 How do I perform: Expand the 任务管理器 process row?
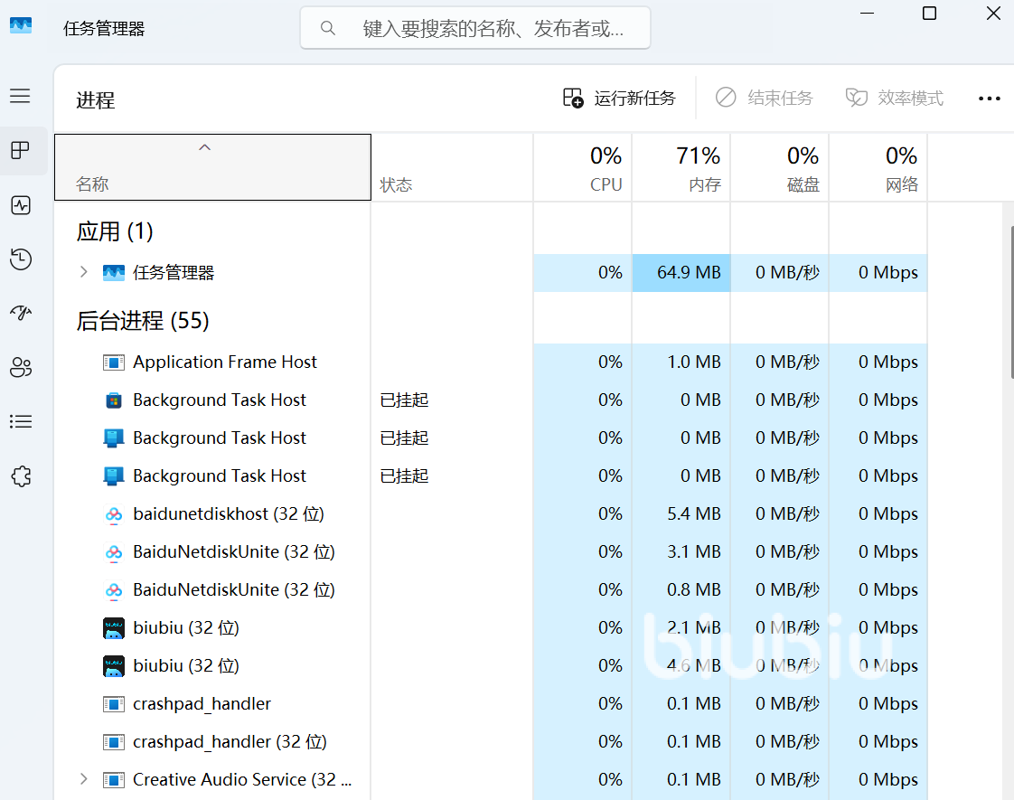[x=83, y=272]
